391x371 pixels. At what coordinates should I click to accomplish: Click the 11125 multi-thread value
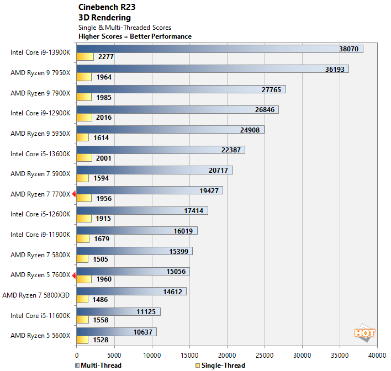(x=146, y=312)
